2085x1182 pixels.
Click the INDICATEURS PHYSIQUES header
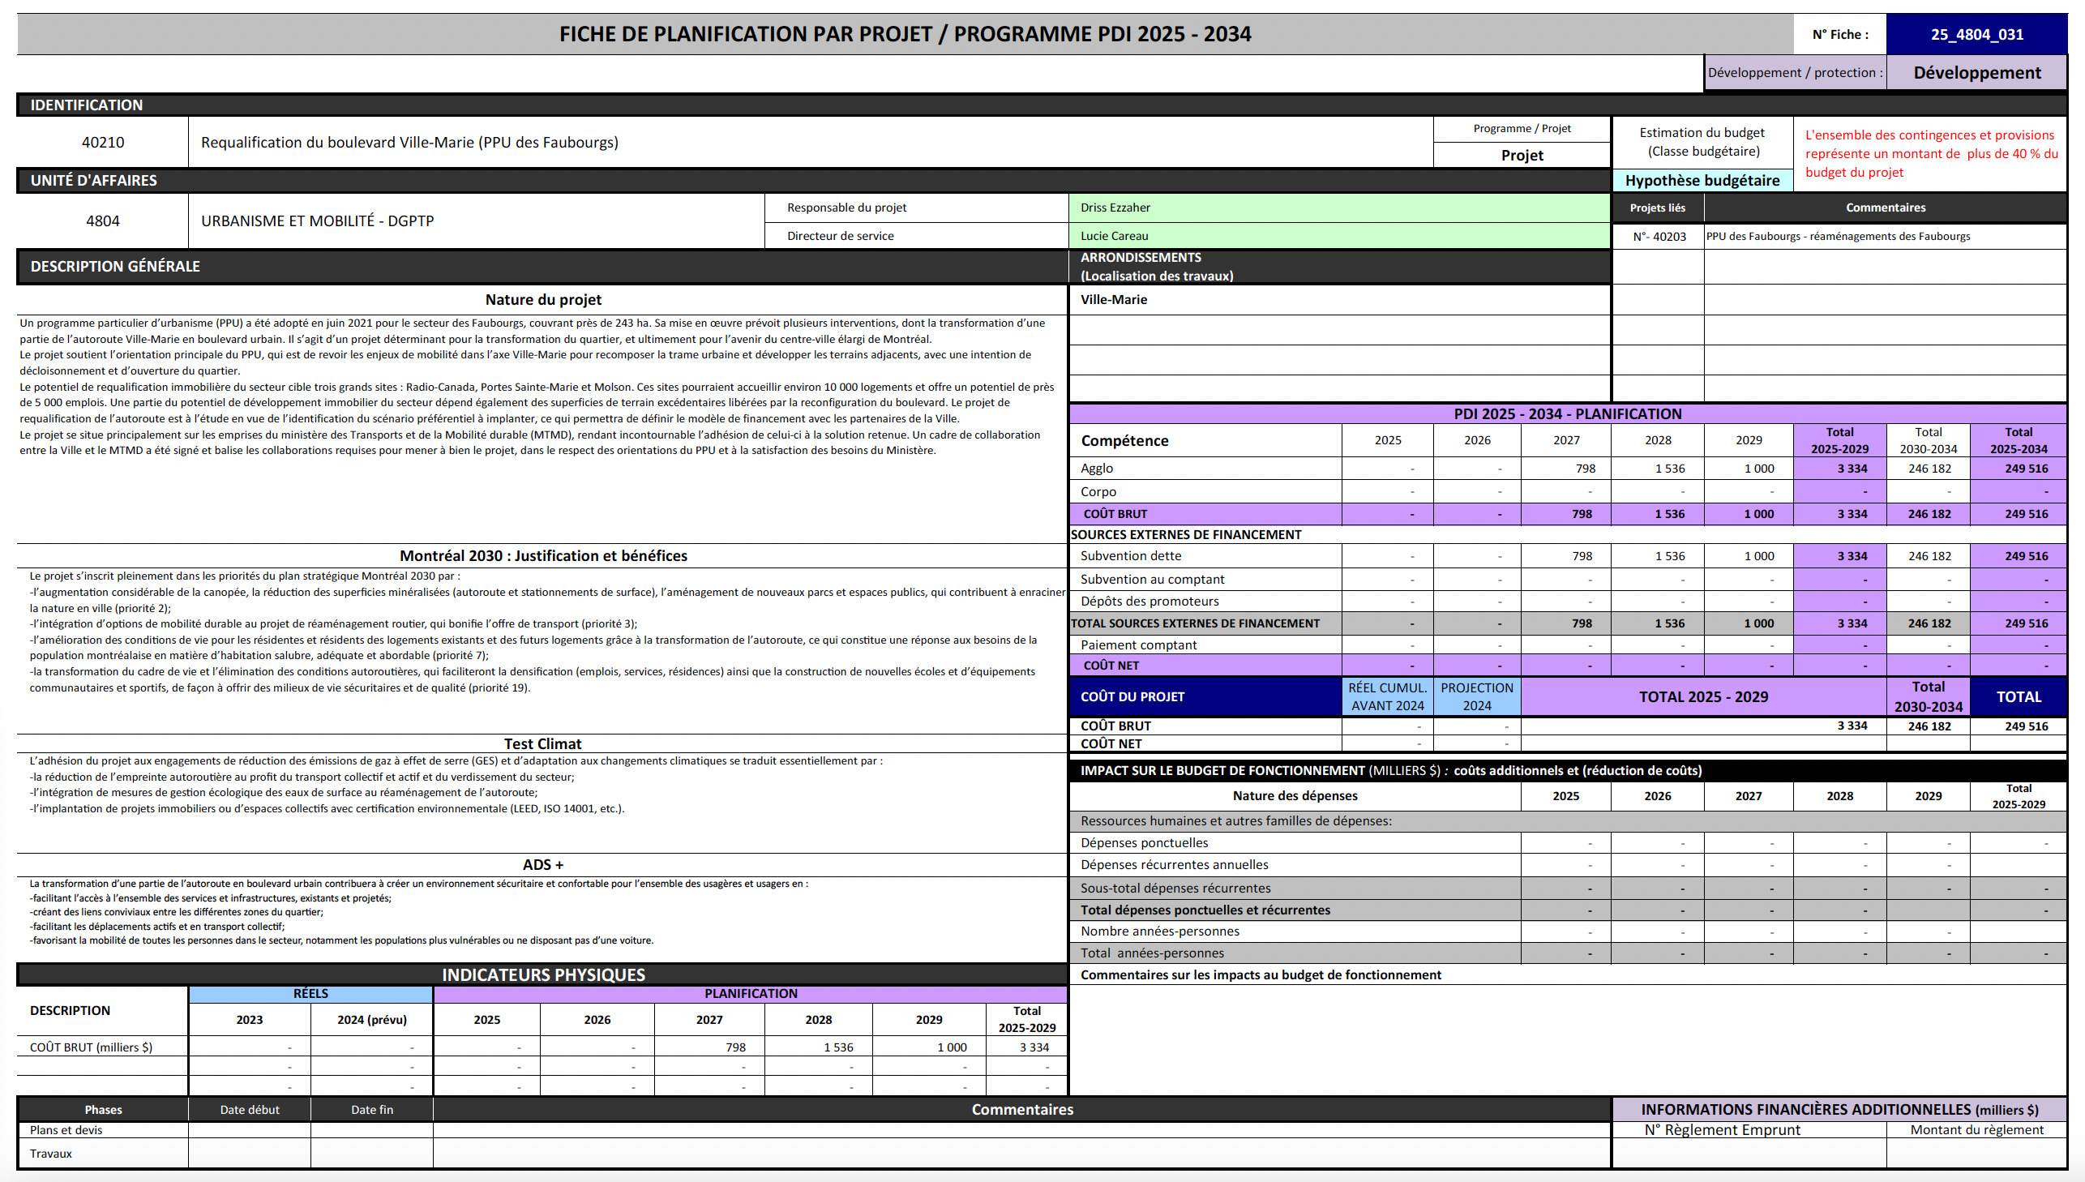tap(543, 974)
